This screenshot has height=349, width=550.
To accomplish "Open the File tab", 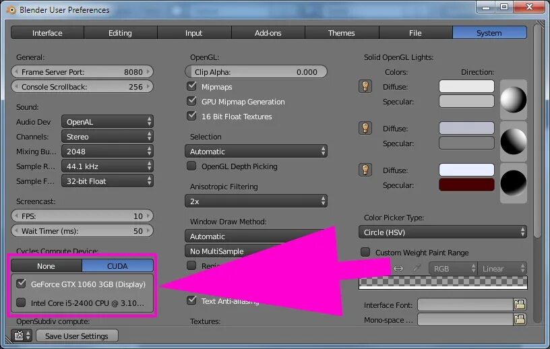I will point(415,32).
